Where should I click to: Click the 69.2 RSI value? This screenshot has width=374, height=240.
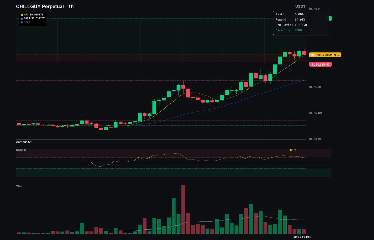point(293,150)
